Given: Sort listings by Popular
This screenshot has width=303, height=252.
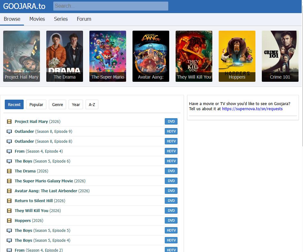Looking at the screenshot, I should 36,104.
